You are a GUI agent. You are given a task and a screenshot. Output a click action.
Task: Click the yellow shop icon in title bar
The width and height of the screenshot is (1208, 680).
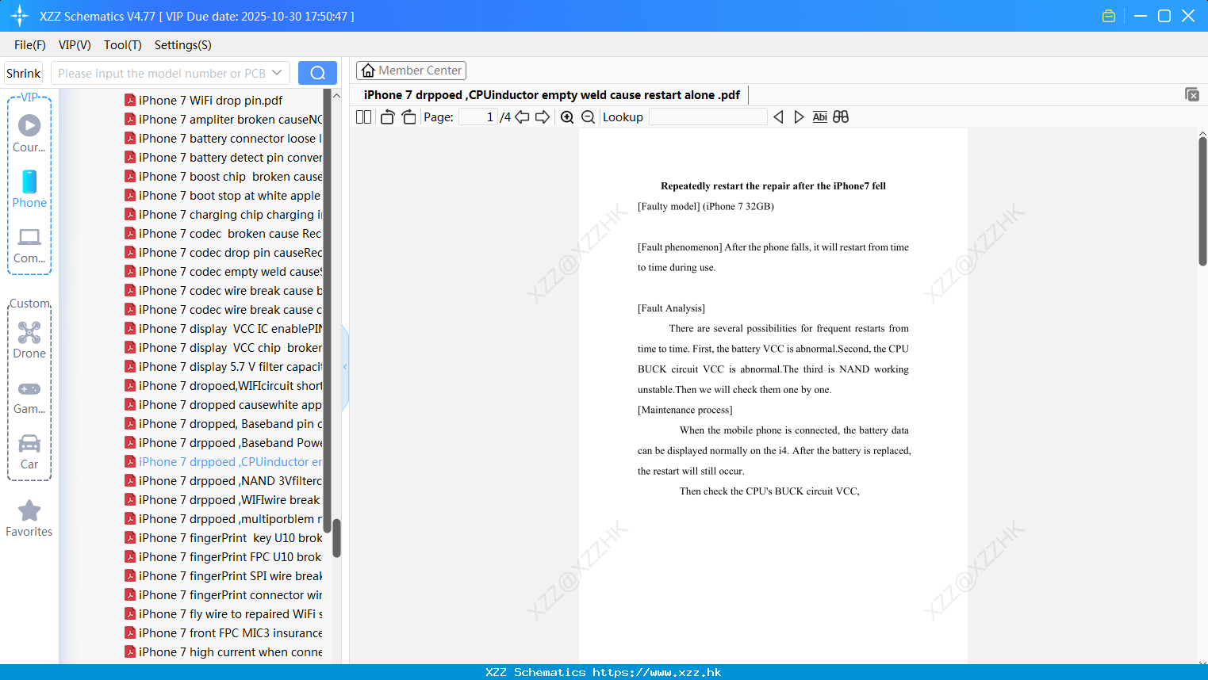click(x=1109, y=16)
